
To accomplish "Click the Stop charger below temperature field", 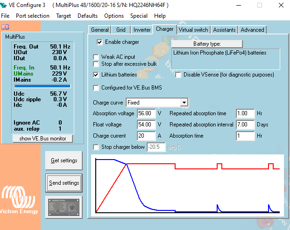I will pyautogui.click(x=156, y=147).
